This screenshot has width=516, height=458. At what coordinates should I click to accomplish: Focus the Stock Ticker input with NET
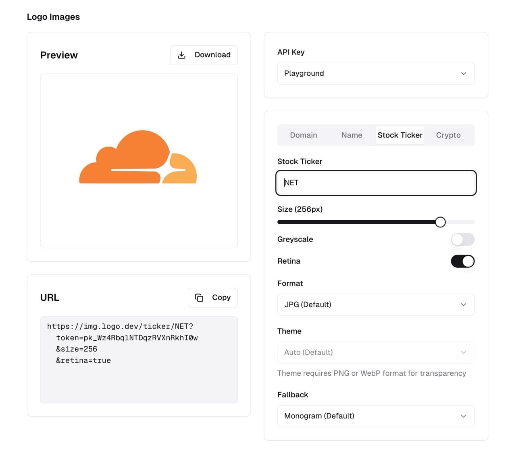coord(375,183)
